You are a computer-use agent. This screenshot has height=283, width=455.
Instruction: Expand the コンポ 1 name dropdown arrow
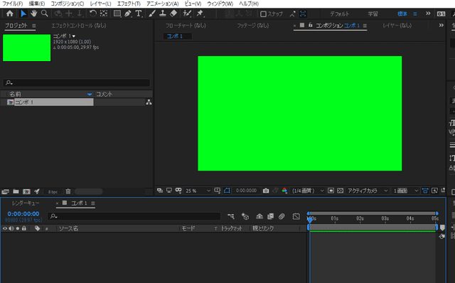[74, 36]
